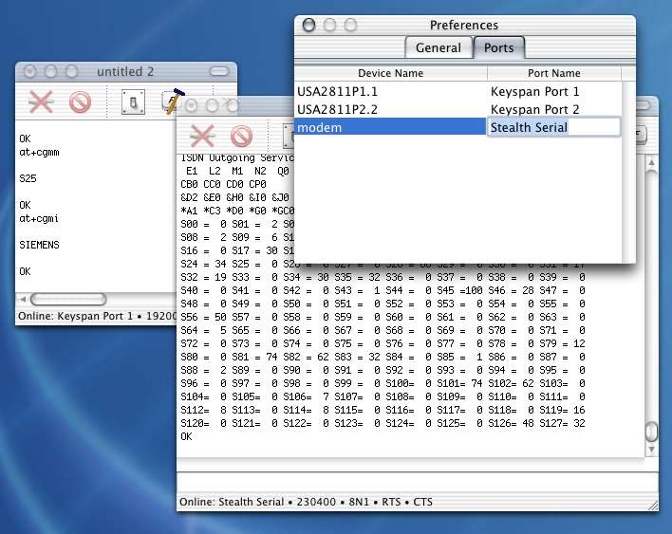Click the 'S45 =100' register value in the terminal
This screenshot has width=672, height=534.
pos(459,290)
